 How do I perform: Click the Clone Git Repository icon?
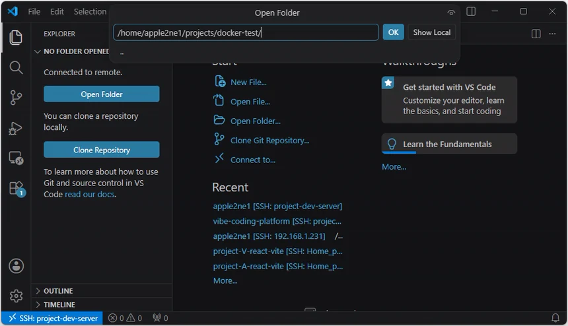coord(219,139)
